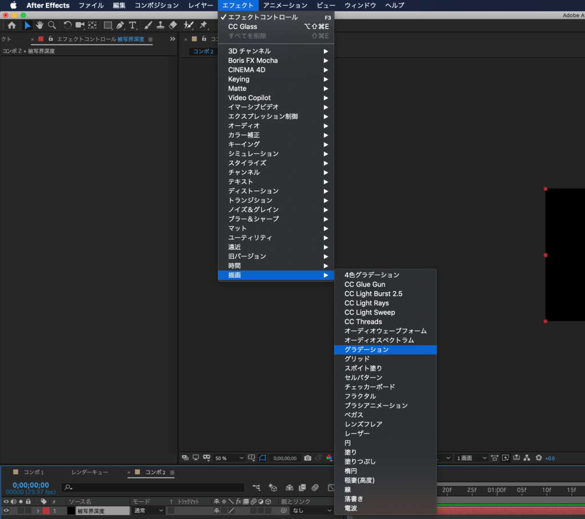Toggle eye visibility for layer 被写界深度
The height and width of the screenshot is (519, 585).
6,510
